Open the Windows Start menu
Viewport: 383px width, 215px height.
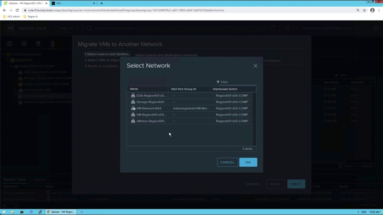[x=4, y=212]
